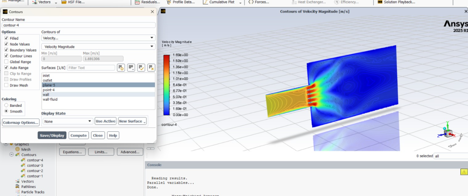Image resolution: width=468 pixels, height=196 pixels.
Task: Toggle the Contour Lines checkbox
Action: click(x=6, y=56)
